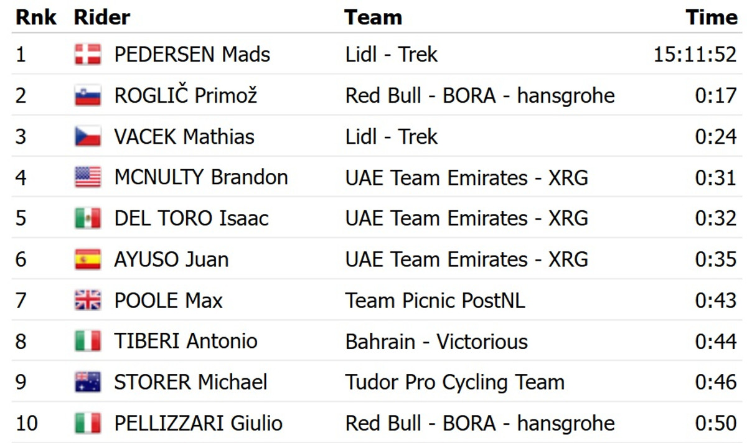Click the Slovenian flag beside Roglič

(x=88, y=96)
